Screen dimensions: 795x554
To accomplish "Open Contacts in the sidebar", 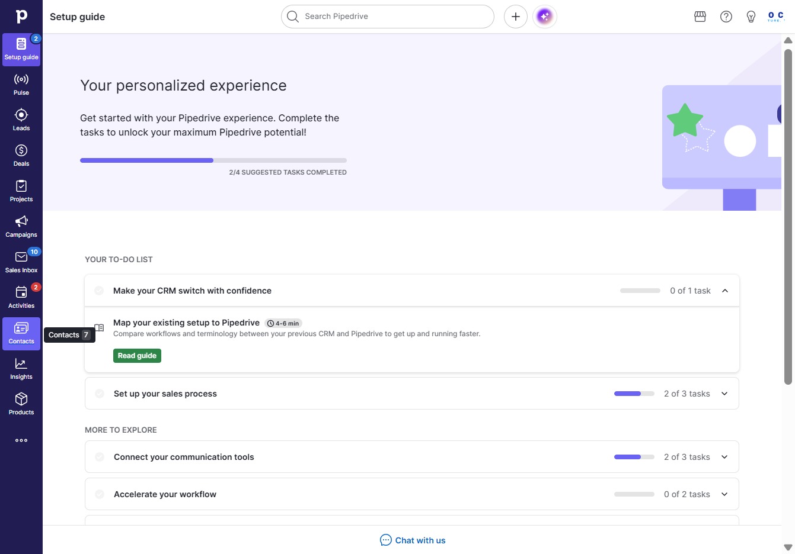I will click(x=21, y=333).
